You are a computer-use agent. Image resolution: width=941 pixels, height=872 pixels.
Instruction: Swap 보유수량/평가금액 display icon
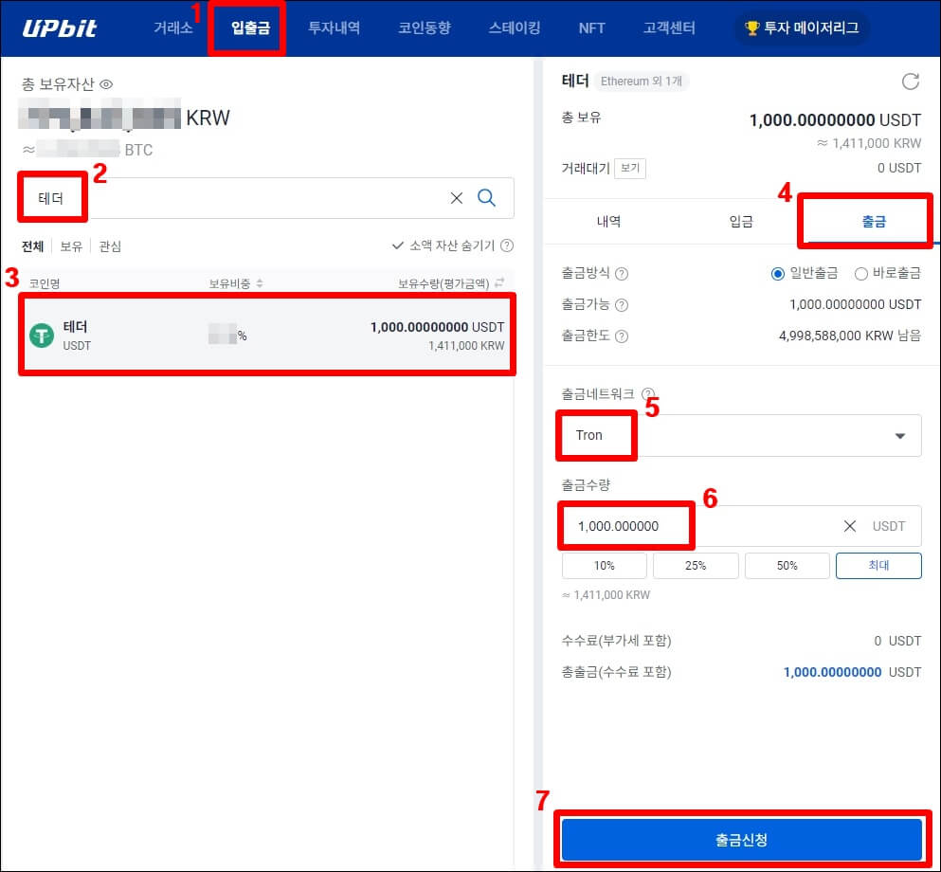click(x=499, y=282)
